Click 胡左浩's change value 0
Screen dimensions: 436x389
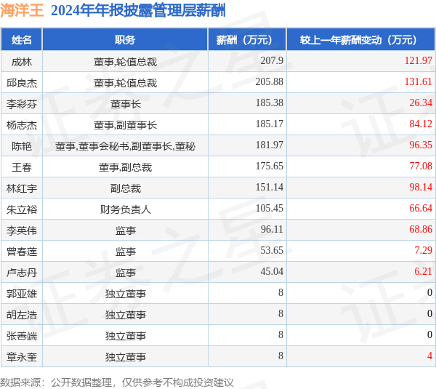pyautogui.click(x=429, y=314)
